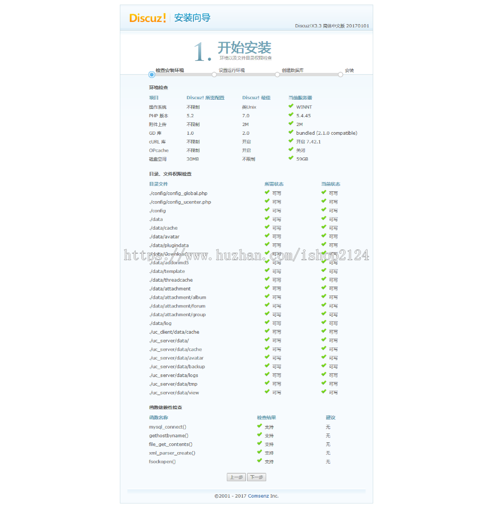Click the mysql_connect() 支持 checkmark
493x508 pixels.
[x=260, y=426]
